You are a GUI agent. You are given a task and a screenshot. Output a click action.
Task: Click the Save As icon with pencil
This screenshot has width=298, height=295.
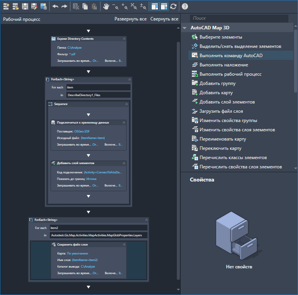(x=34, y=7)
